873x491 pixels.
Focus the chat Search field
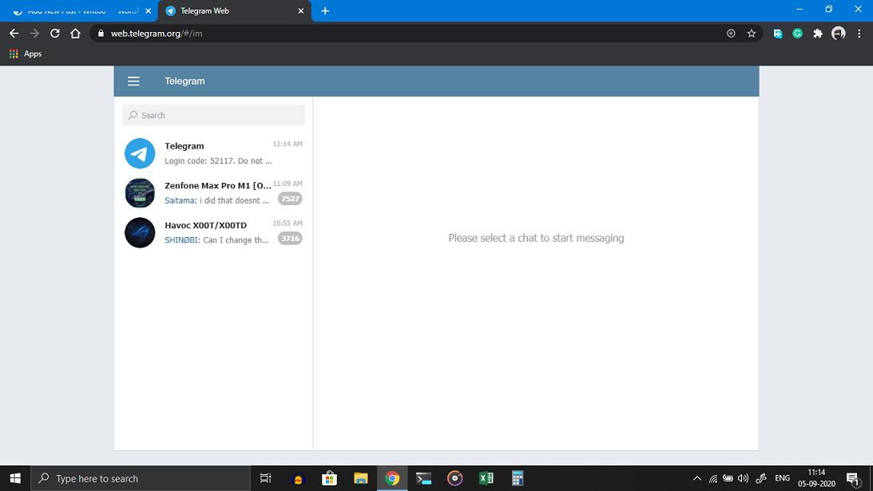[213, 115]
